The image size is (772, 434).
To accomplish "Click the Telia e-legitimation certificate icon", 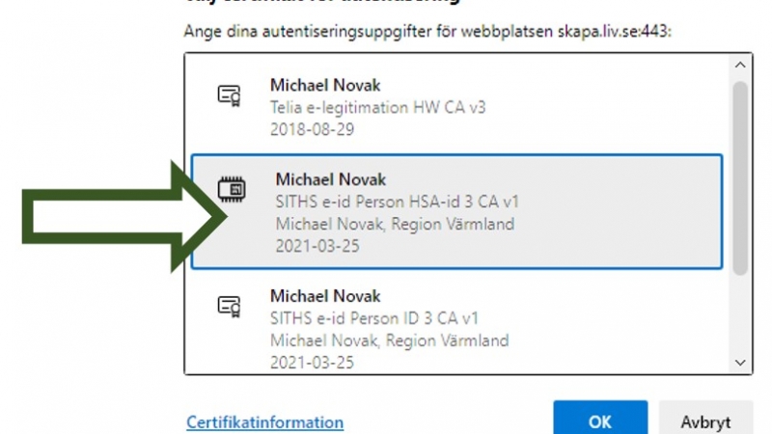I will [229, 95].
